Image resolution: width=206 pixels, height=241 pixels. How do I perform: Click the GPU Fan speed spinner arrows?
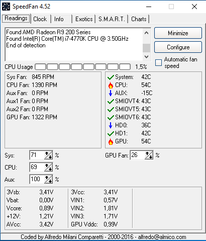pyautogui.click(x=149, y=155)
